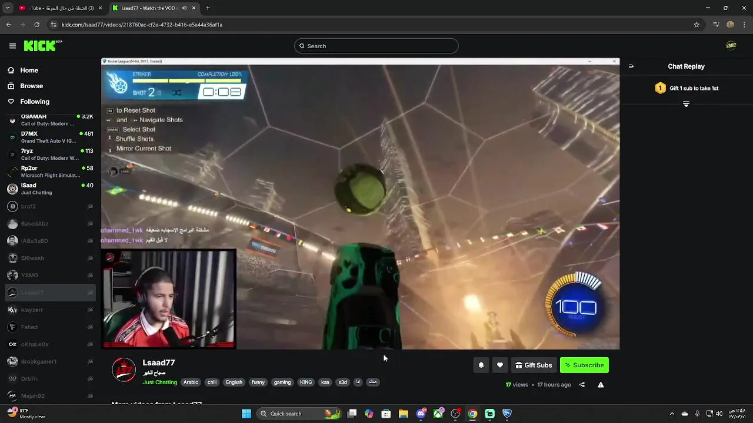Open Browse in the sidebar
The height and width of the screenshot is (423, 753).
coord(31,86)
